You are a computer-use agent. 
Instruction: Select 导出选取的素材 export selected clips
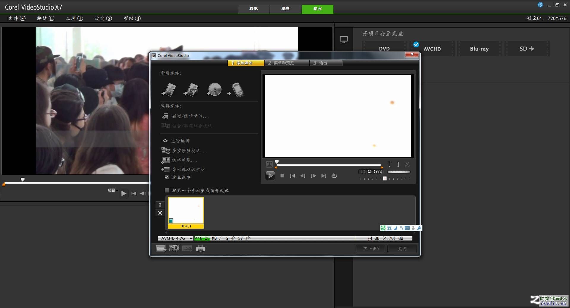click(x=183, y=169)
